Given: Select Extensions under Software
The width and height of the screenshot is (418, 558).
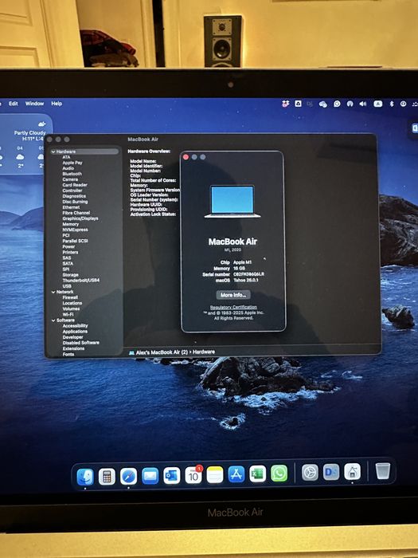Looking at the screenshot, I should tap(73, 348).
